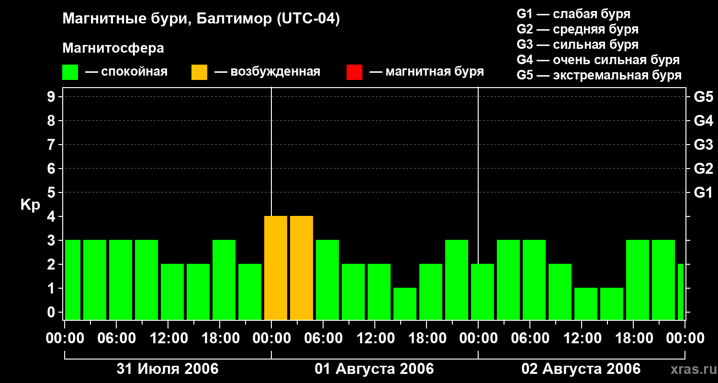
Task: Click the 'Kp' axis title
Action: [30, 205]
